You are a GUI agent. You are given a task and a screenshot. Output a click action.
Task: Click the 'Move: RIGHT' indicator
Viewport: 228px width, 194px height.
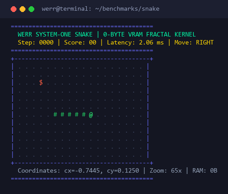[194, 43]
